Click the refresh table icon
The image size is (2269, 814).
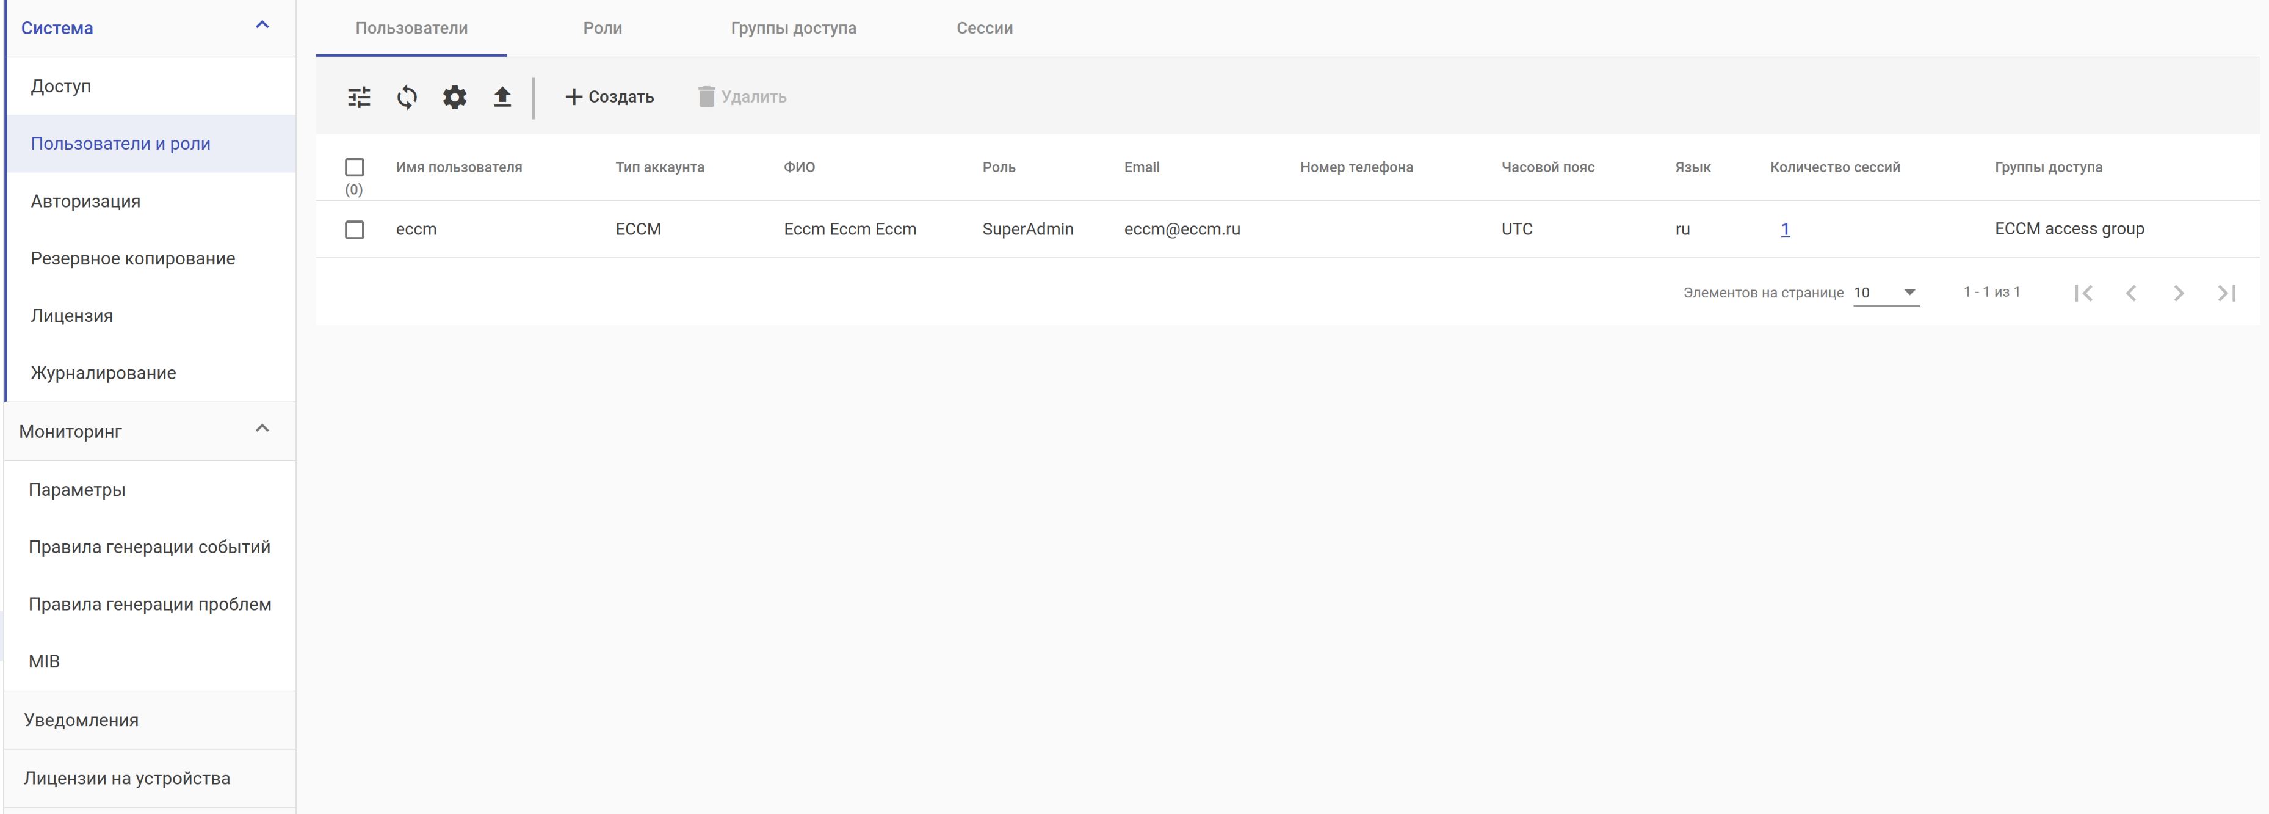point(407,97)
